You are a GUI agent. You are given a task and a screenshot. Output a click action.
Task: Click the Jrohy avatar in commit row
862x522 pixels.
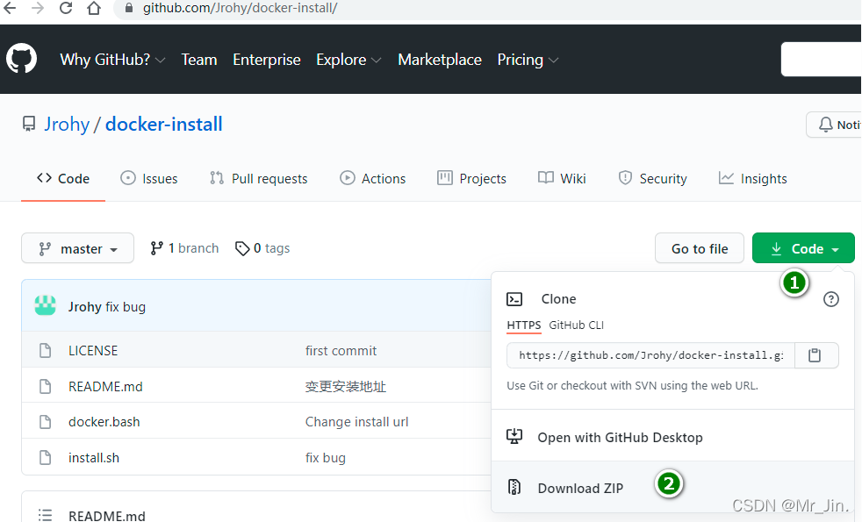(x=45, y=305)
